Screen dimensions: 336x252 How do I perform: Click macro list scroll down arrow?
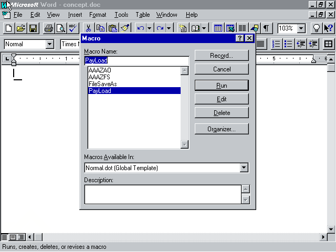[x=184, y=144]
